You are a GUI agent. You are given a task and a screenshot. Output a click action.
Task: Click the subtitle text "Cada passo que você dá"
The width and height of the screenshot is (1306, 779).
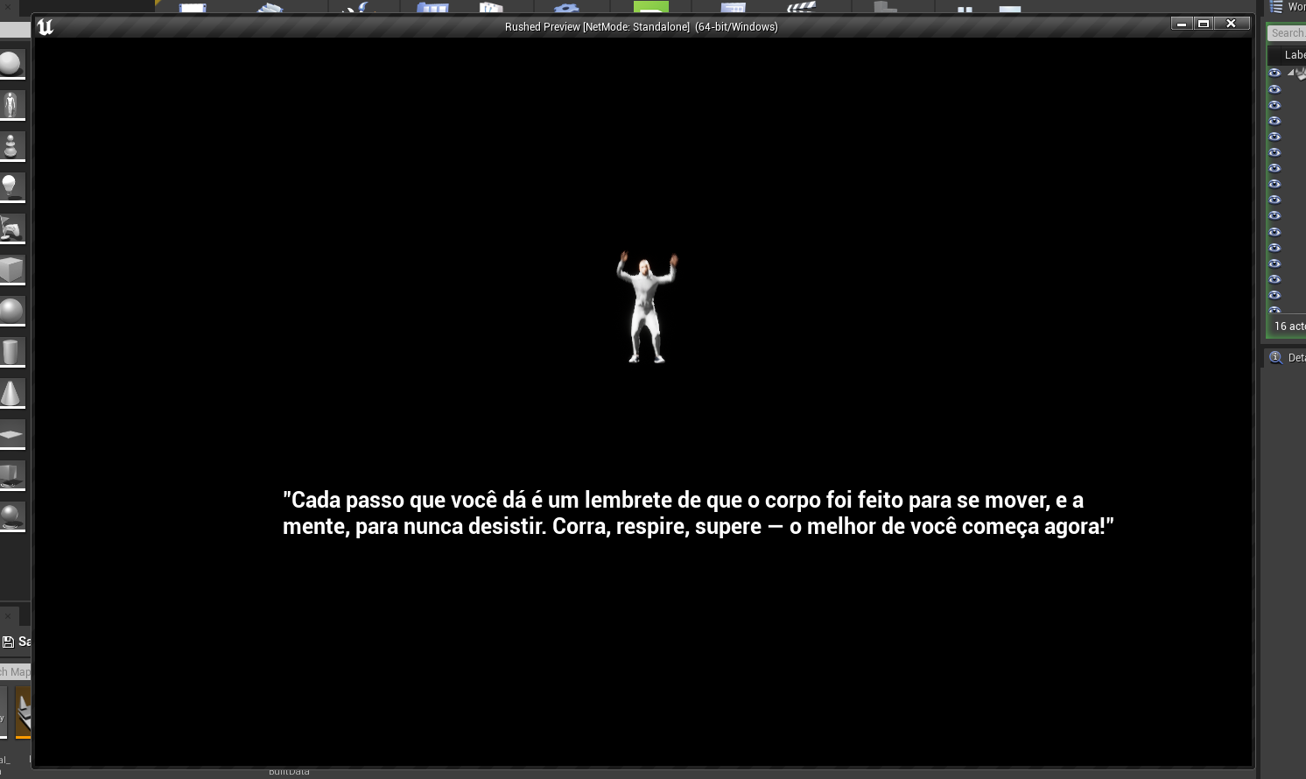click(x=404, y=500)
